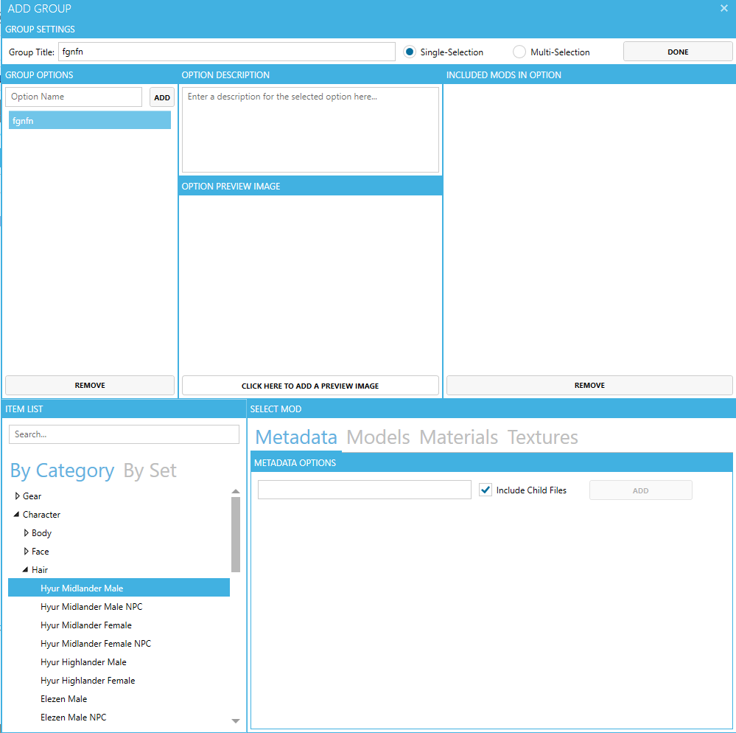Click the item list scroll up arrow

coord(236,491)
